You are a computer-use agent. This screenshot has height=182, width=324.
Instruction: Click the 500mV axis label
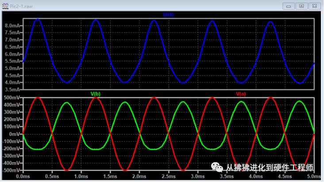click(x=12, y=97)
